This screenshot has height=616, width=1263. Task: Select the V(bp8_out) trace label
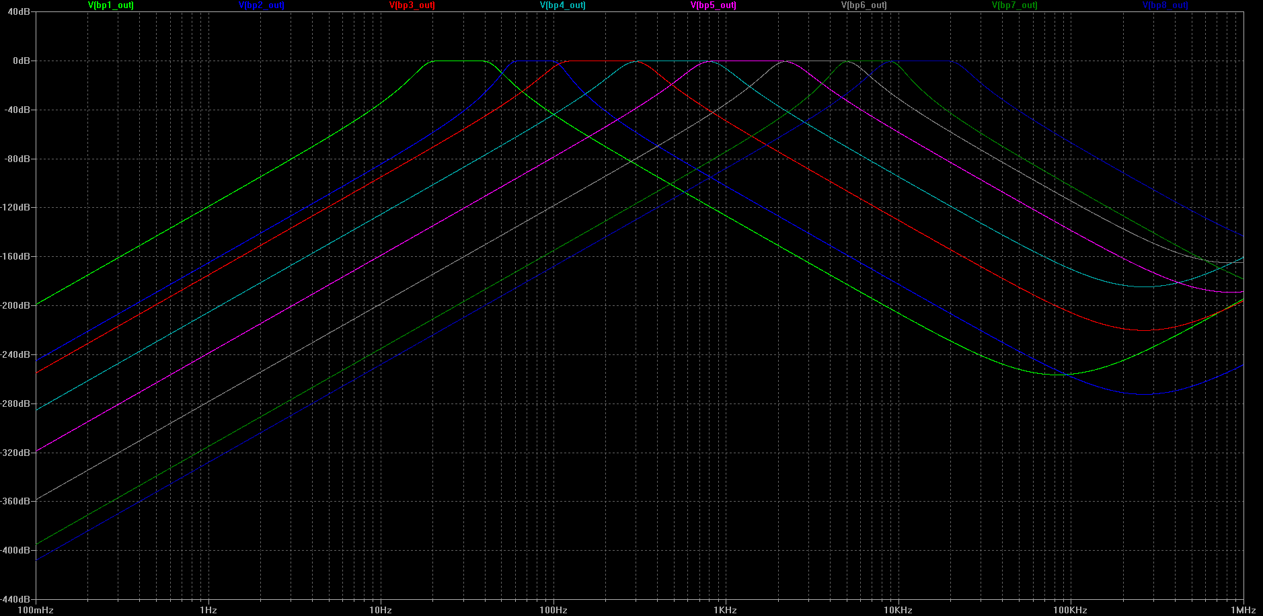1165,5
